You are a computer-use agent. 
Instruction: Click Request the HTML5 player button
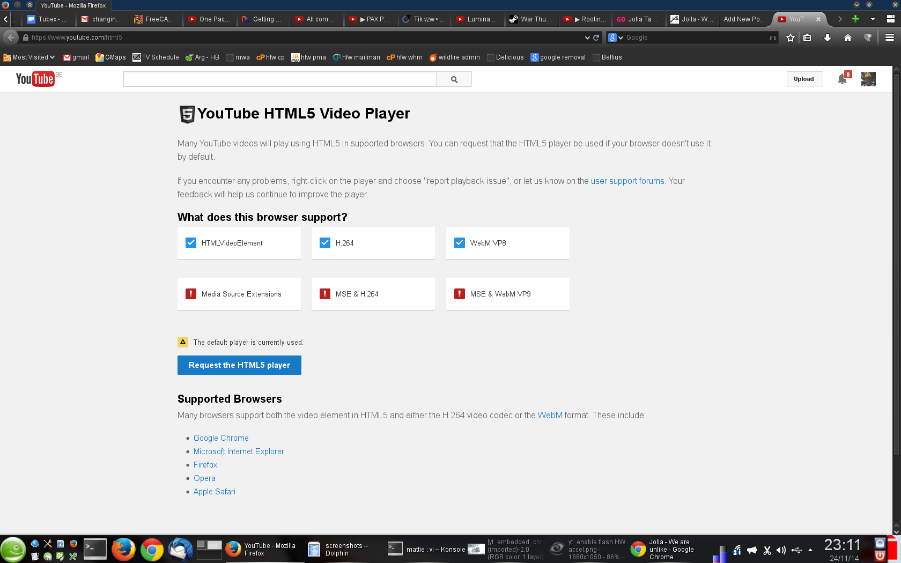(239, 365)
